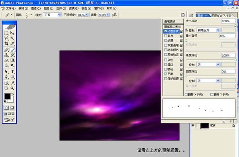Enable the 双重画笔 checkbox
Viewport: 239px width, 157px height.
pyautogui.click(x=166, y=45)
